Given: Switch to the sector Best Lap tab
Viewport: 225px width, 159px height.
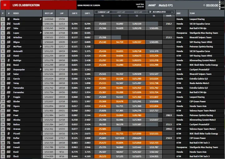Looking at the screenshot, I should [x=138, y=12].
